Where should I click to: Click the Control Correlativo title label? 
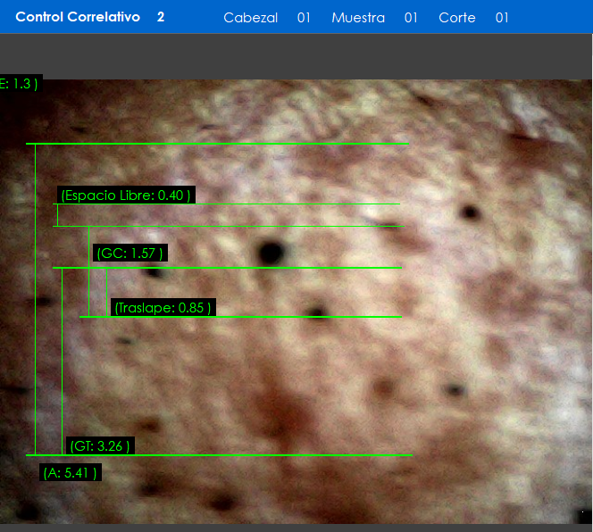78,17
